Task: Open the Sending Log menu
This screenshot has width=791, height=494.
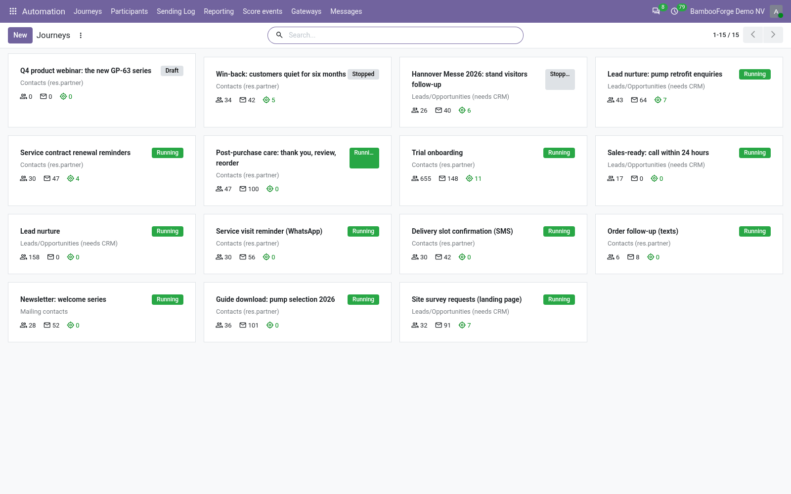Action: click(x=176, y=11)
